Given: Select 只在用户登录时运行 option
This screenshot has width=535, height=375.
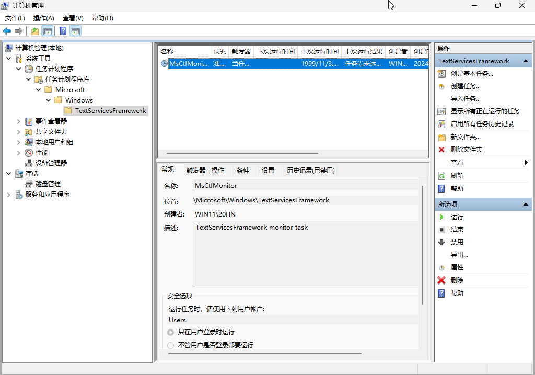Looking at the screenshot, I should point(170,332).
